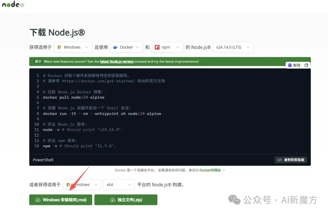This screenshot has height=213, width=328.
Task: Open the Docker install method dropdown
Action: [126, 47]
